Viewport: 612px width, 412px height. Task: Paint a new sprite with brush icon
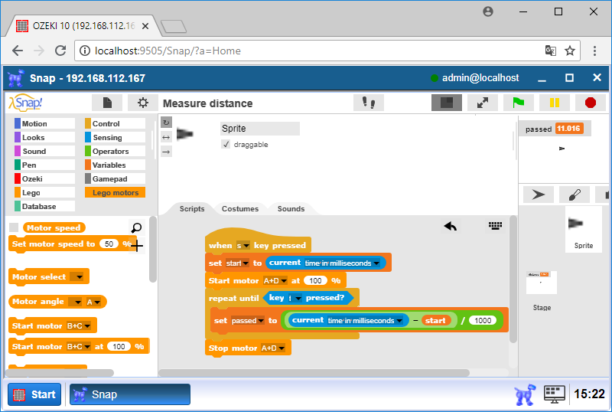[x=575, y=195]
